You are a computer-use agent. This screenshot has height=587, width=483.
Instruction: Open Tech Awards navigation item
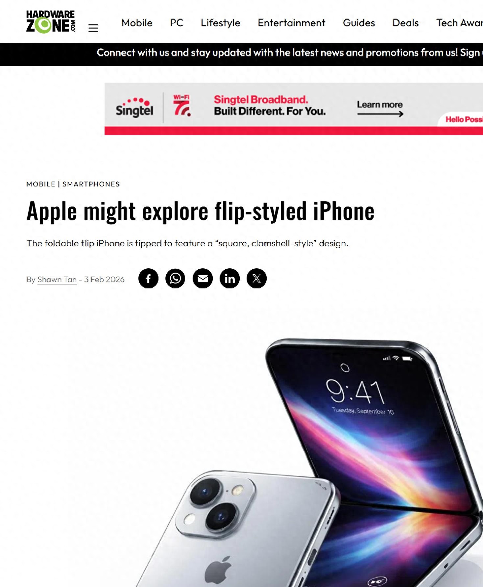[459, 23]
